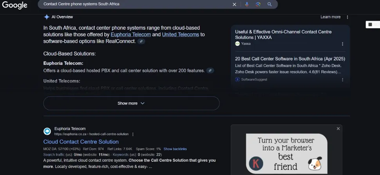This screenshot has width=380, height=175.
Task: Click Learn more about AI Overview
Action: click(331, 17)
